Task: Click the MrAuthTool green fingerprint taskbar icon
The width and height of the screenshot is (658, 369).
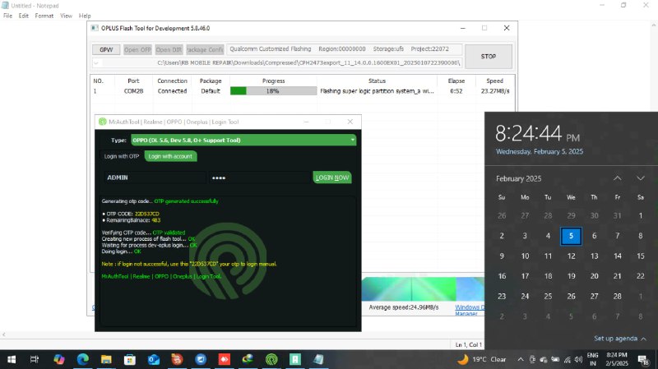Action: [271, 359]
